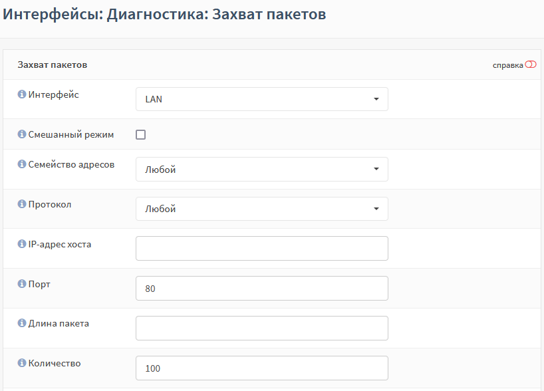Screen dimensions: 544x391
Task: Click the info icon beside Порт
Action: [x=22, y=284]
